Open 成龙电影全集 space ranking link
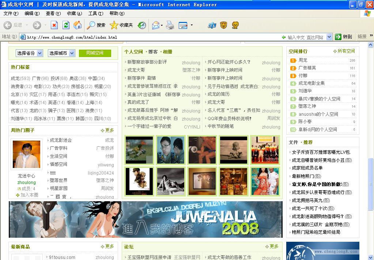 click(311, 83)
